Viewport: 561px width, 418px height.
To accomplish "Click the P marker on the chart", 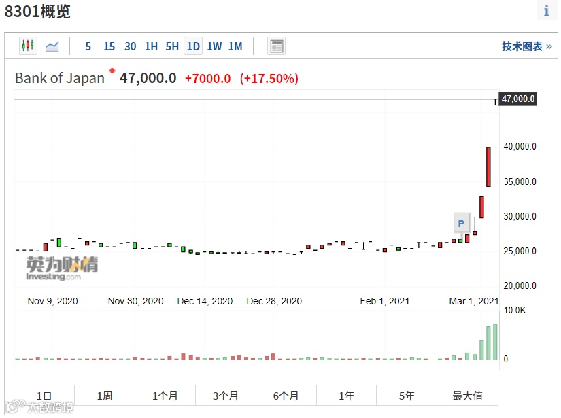I will [x=461, y=224].
